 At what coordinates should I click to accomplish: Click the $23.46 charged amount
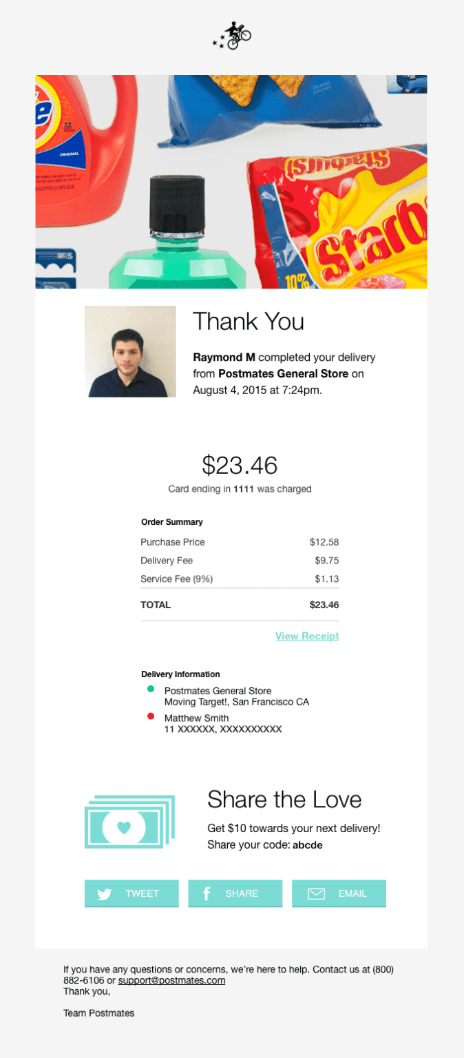[239, 466]
